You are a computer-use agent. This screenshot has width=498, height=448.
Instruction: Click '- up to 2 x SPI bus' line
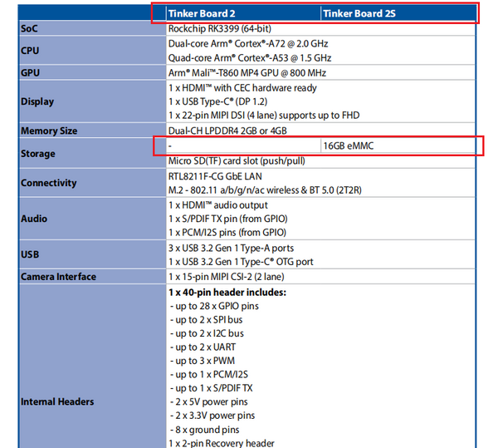pos(206,319)
